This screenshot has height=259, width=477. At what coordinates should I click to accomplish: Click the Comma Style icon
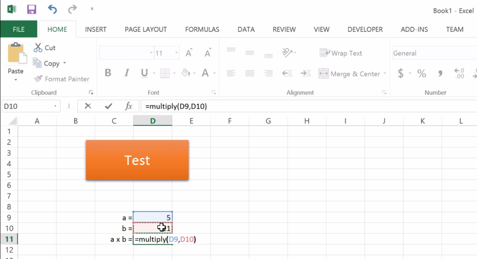click(439, 73)
